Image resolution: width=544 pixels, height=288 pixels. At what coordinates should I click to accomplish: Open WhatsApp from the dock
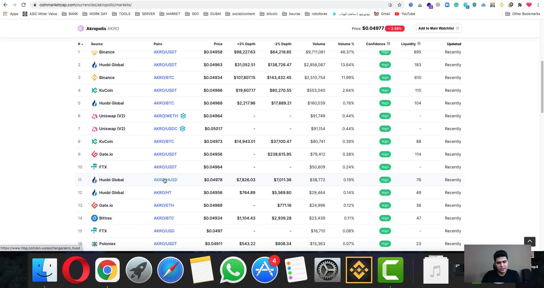233,270
